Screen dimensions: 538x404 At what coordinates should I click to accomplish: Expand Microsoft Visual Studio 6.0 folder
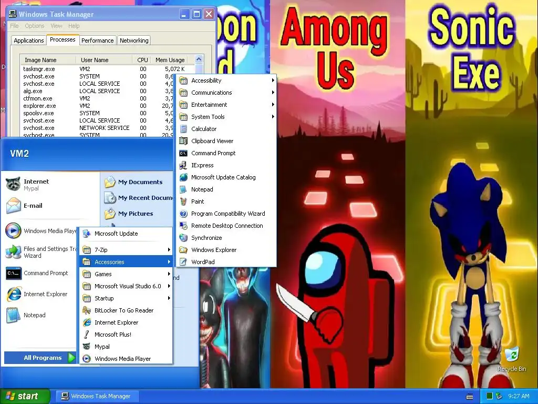coord(126,286)
